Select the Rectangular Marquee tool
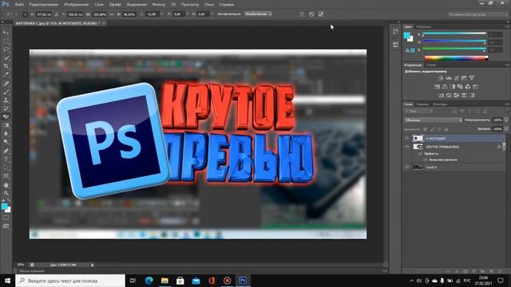 (6, 41)
